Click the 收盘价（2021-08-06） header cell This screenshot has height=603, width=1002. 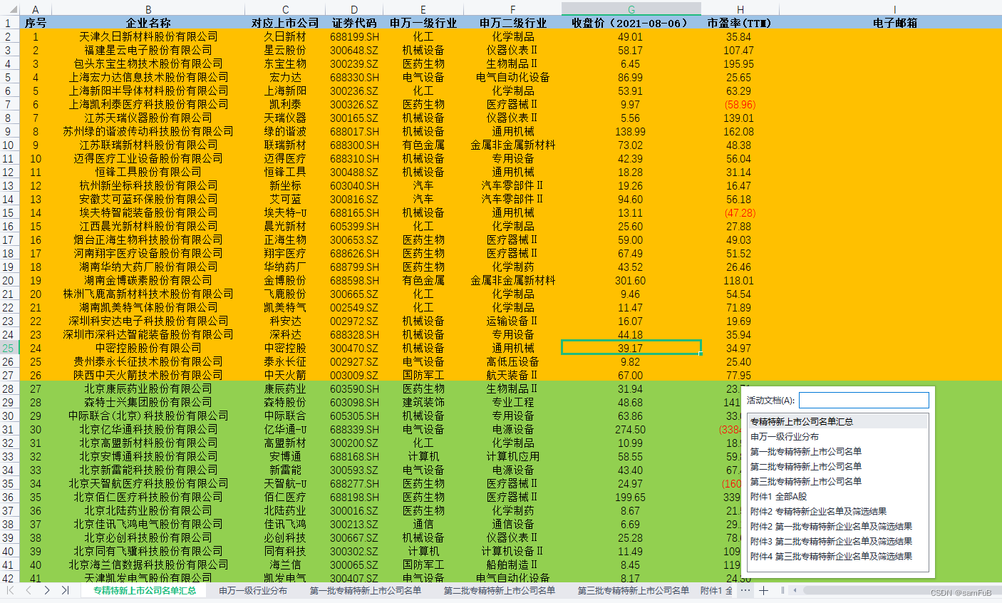[x=631, y=23]
